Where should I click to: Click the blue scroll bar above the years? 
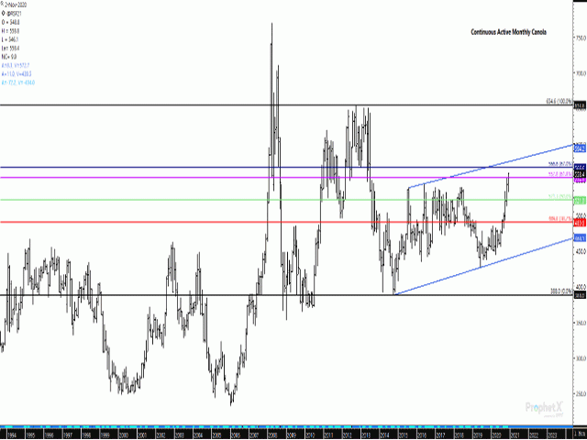click(x=286, y=427)
